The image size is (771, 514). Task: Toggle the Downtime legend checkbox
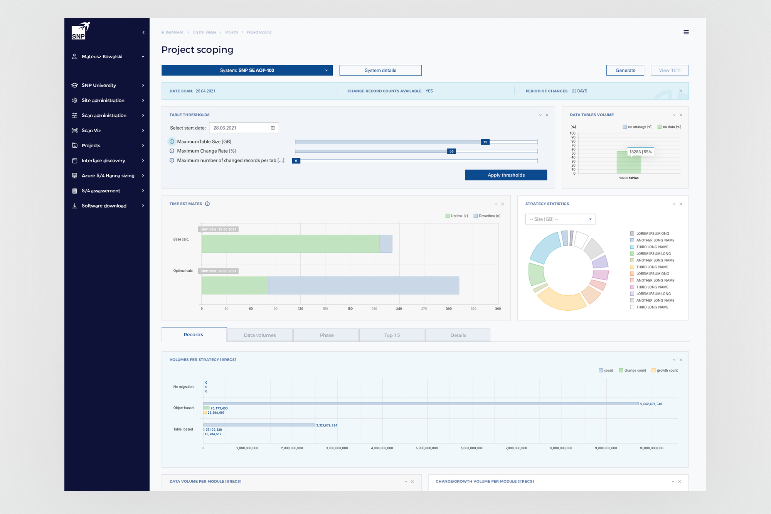[476, 216]
